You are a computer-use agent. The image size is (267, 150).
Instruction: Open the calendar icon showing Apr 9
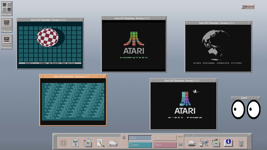point(76,143)
